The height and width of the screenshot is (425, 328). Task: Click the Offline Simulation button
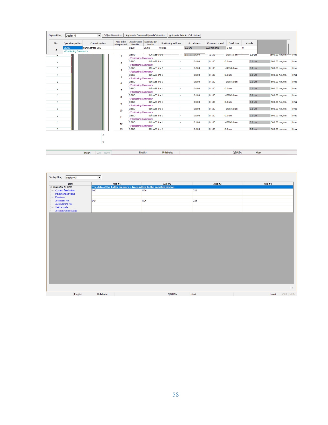(112, 36)
